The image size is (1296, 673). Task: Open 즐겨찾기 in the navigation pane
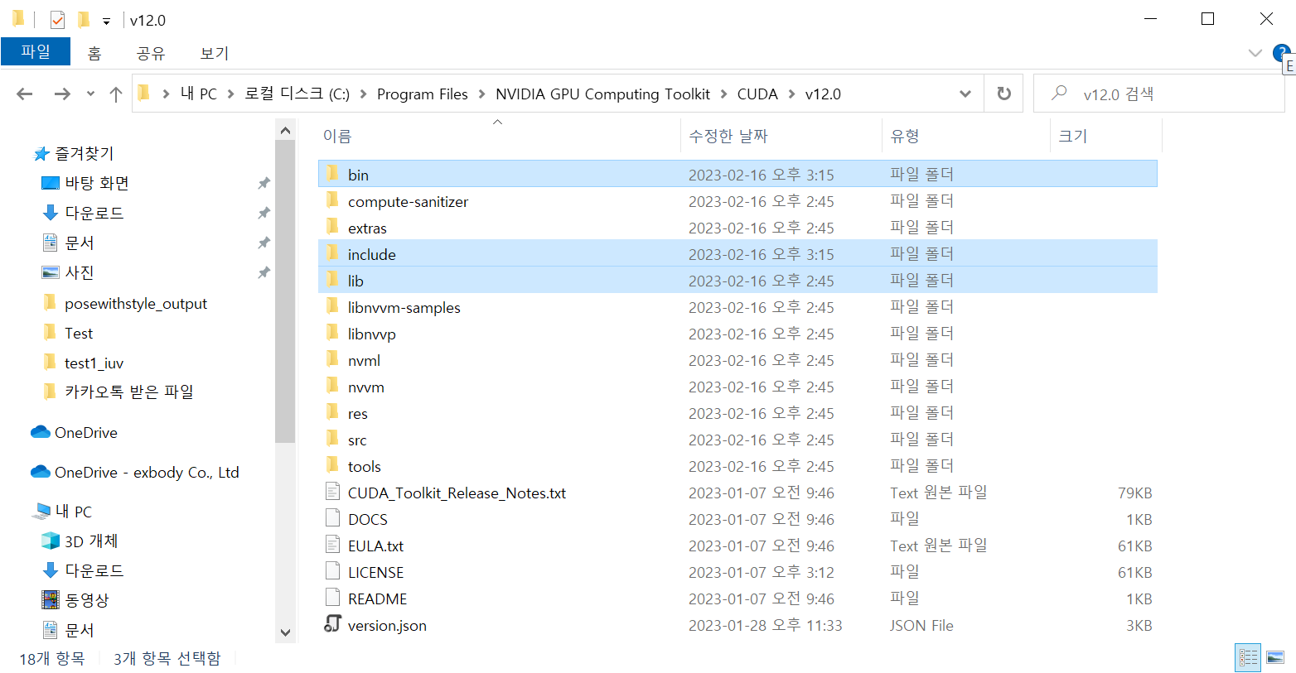(84, 153)
